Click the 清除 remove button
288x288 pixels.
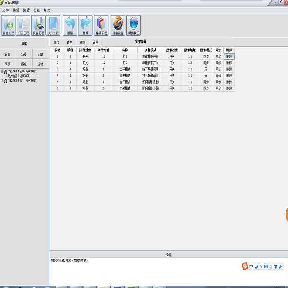click(82, 42)
